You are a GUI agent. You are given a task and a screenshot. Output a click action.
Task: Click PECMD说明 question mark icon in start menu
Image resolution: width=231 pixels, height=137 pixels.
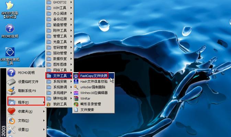pyautogui.click(x=11, y=73)
